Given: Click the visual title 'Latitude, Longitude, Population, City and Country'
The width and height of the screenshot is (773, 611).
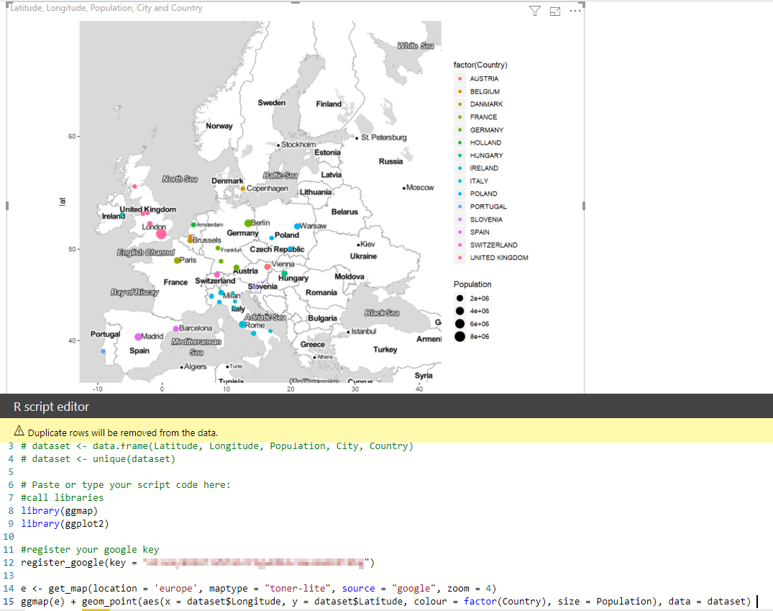Looking at the screenshot, I should tap(106, 8).
